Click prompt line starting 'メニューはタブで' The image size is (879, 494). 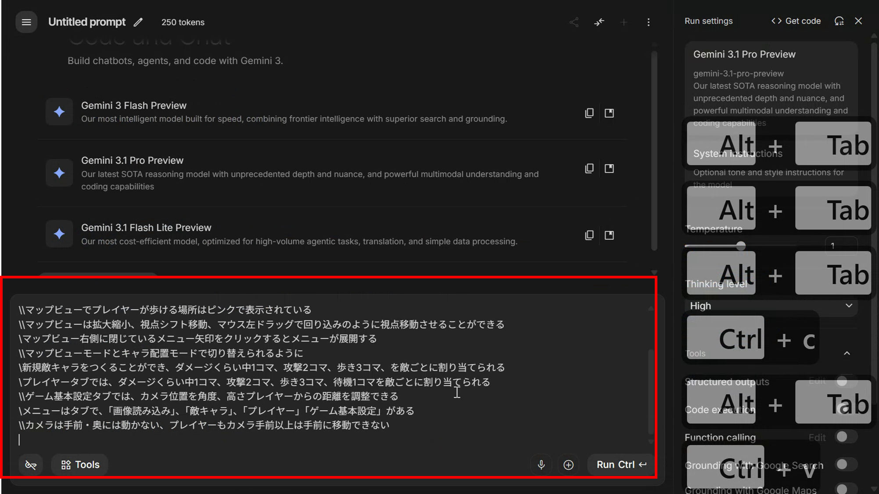(x=216, y=411)
